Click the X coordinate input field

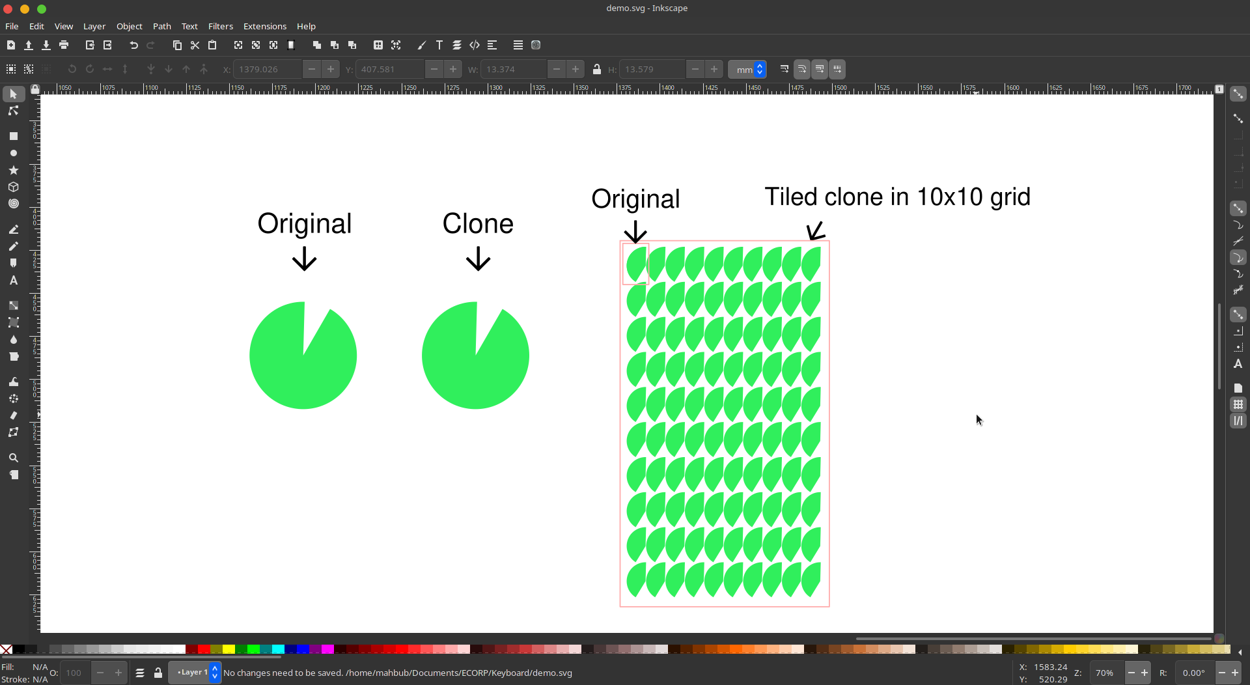point(268,69)
